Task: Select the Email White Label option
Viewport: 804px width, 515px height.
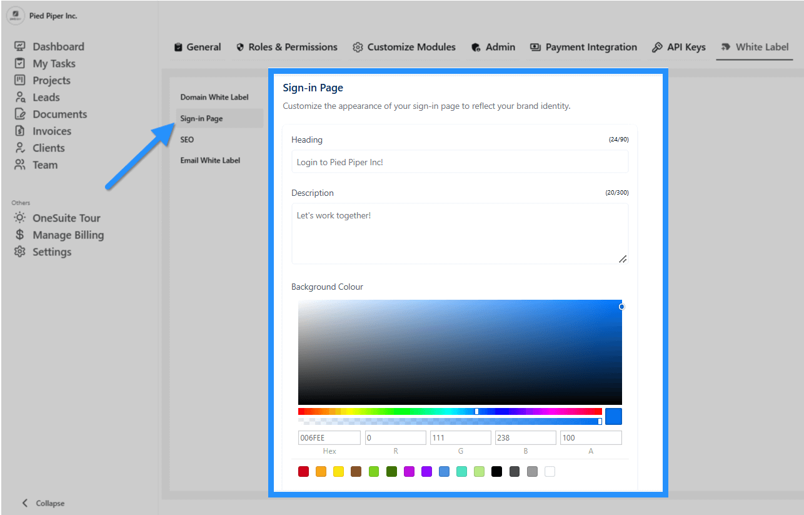Action: (209, 160)
